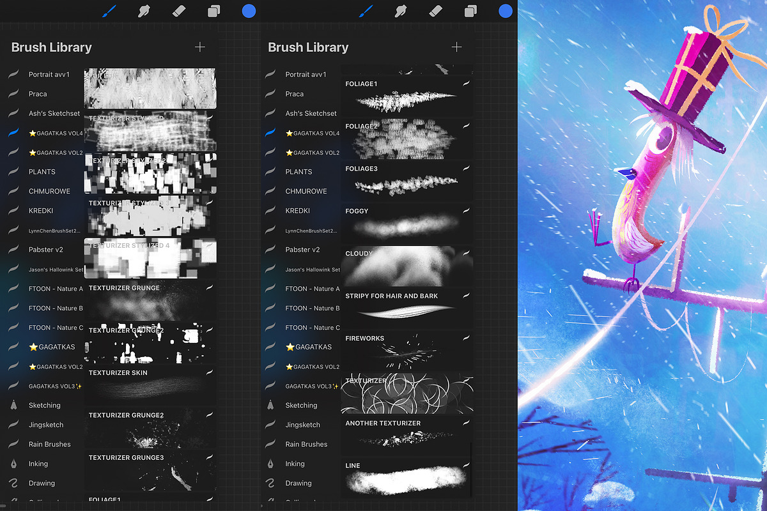Choose the TEXTURIZER SKIN brush

pos(150,385)
